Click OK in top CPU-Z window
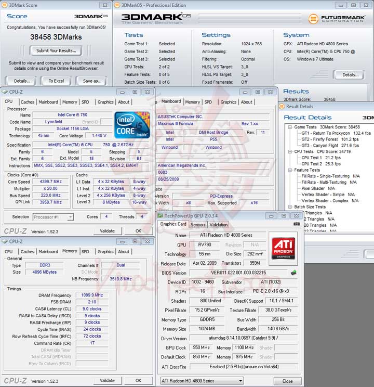The height and width of the screenshot is (387, 374). [138, 231]
